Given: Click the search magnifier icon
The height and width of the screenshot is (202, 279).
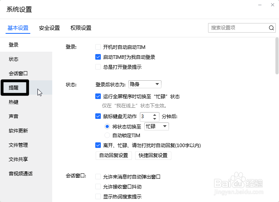Looking at the screenshot, I should 271,28.
